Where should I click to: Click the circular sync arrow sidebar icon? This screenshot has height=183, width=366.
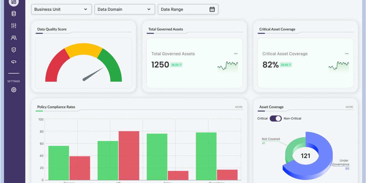14,62
